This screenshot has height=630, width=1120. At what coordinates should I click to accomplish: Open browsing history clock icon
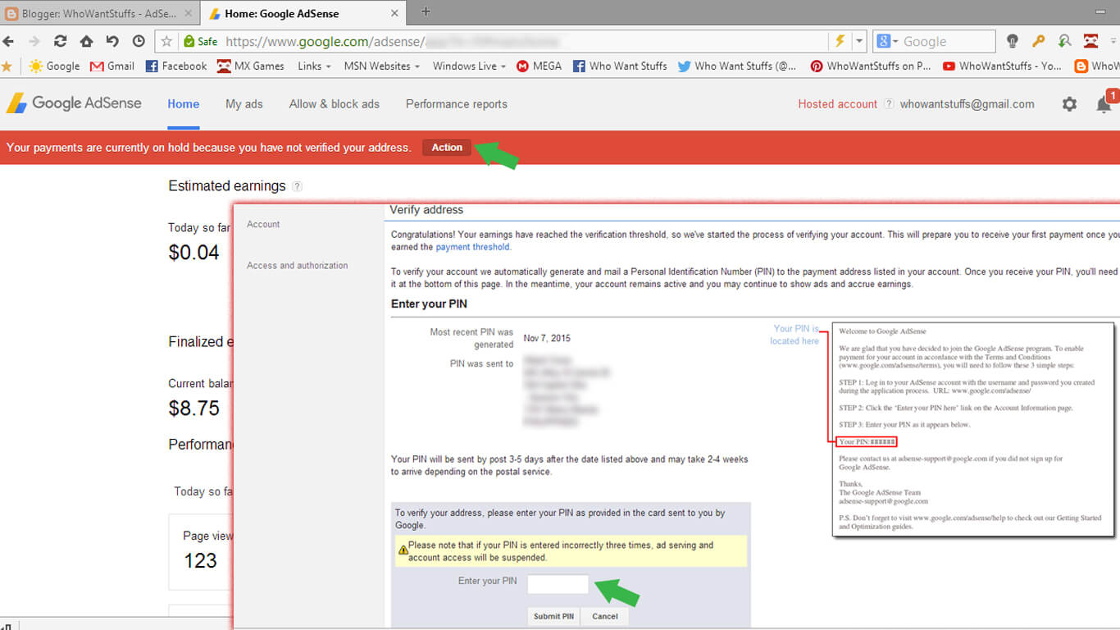point(139,41)
